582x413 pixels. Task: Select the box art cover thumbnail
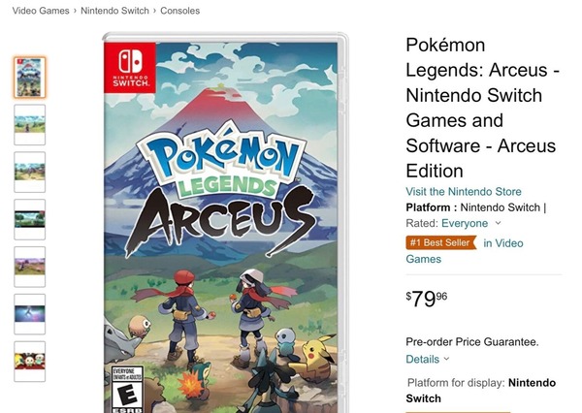29,77
